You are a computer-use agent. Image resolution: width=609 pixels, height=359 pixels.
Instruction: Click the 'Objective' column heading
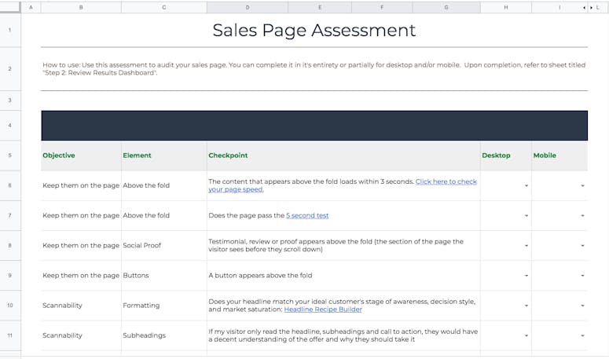coord(59,156)
